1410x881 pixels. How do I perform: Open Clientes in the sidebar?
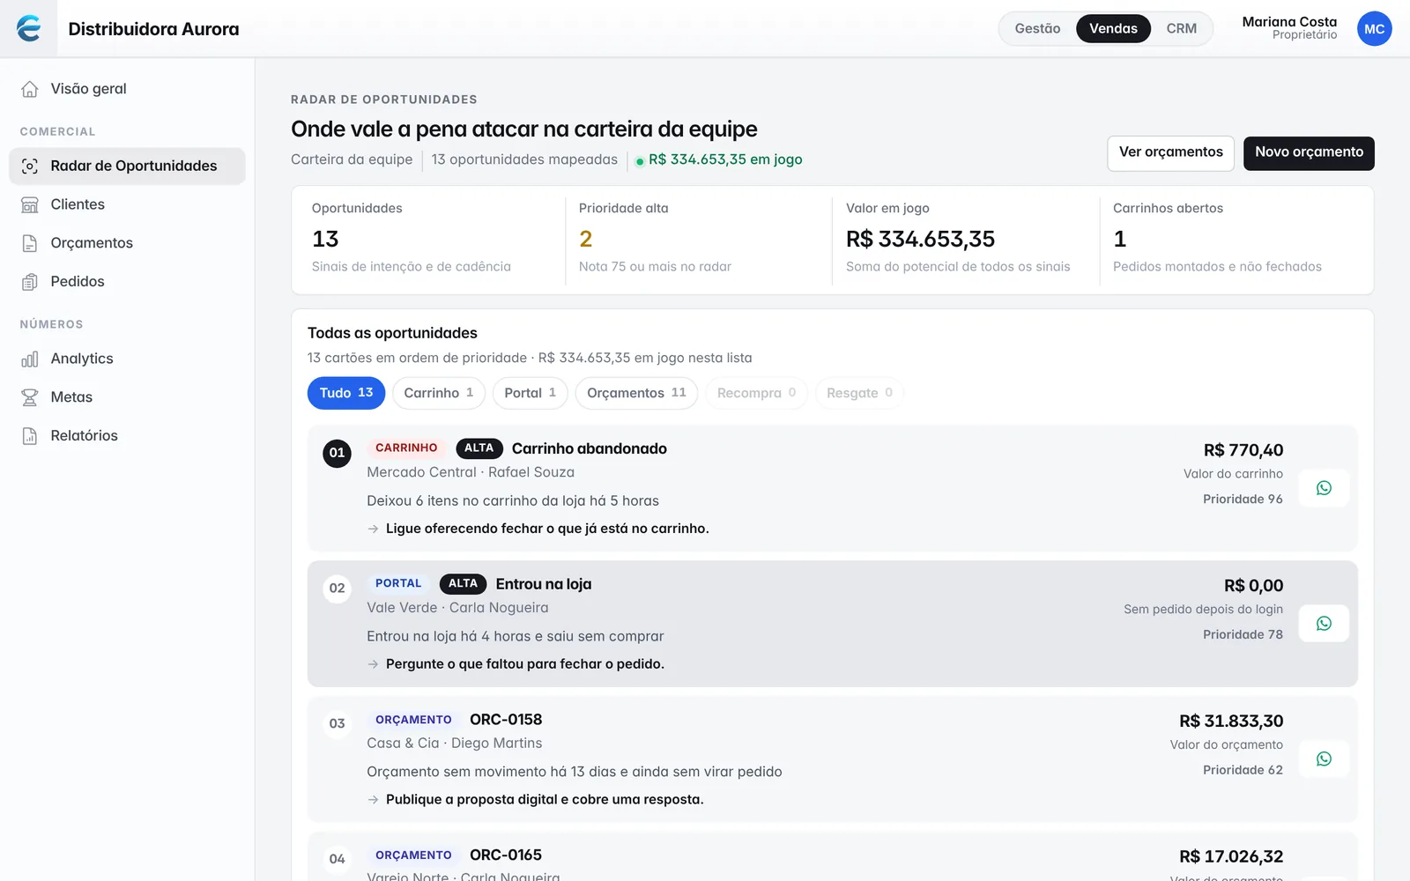(x=127, y=204)
